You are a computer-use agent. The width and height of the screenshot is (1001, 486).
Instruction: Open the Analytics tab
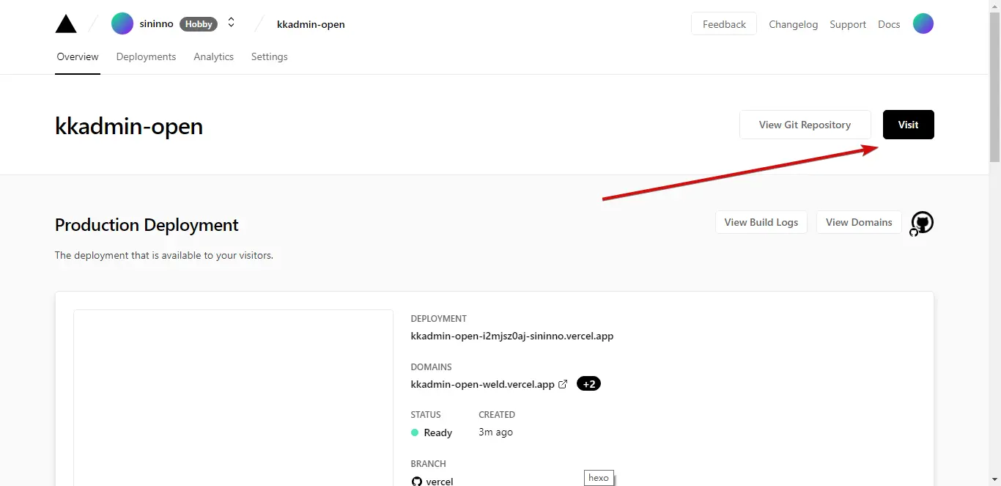tap(214, 56)
